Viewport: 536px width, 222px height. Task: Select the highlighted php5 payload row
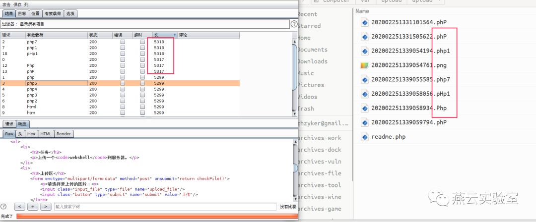pos(120,83)
